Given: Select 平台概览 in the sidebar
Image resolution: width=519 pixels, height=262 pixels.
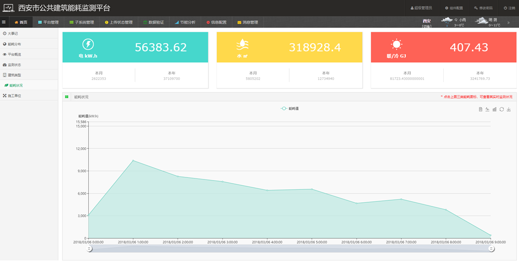Looking at the screenshot, I should 29,54.
